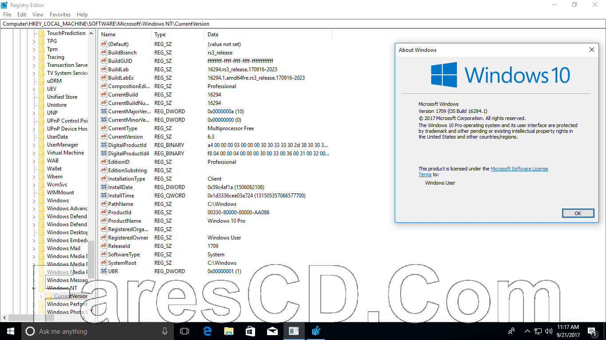Click the string icon of ProductName
The width and height of the screenshot is (606, 340).
point(104,220)
